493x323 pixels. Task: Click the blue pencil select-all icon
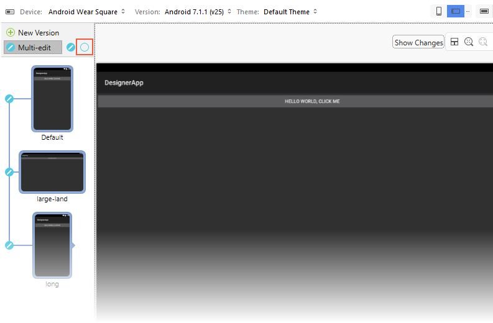(x=71, y=47)
